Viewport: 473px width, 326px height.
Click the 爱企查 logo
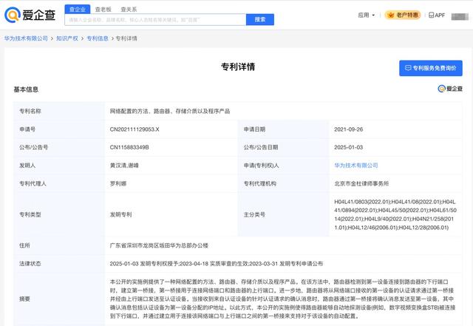tap(30, 15)
